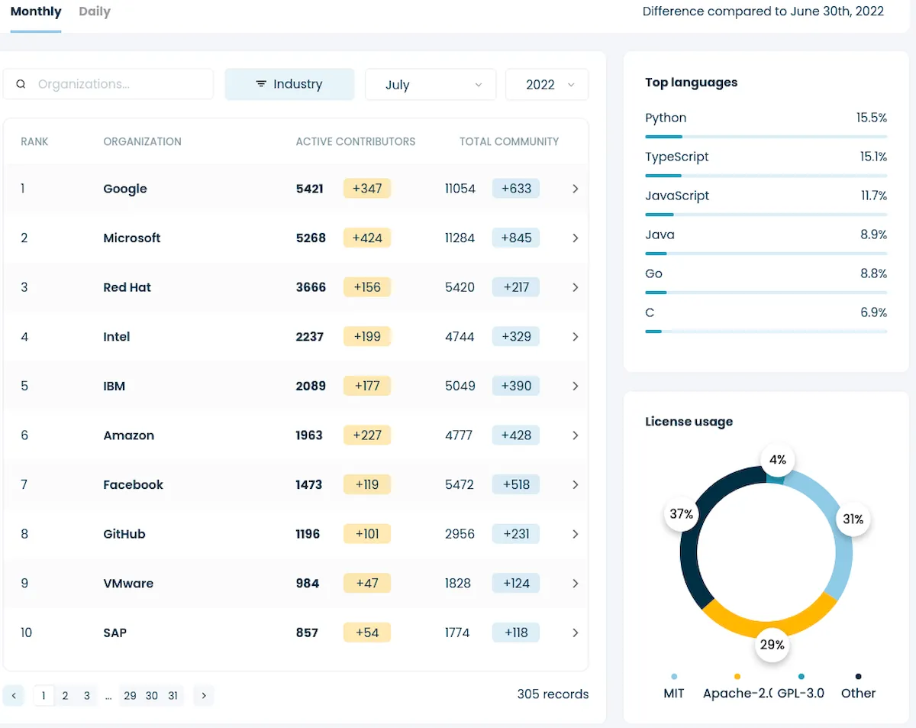
Task: Click the 29% donut chart label
Action: pos(772,645)
